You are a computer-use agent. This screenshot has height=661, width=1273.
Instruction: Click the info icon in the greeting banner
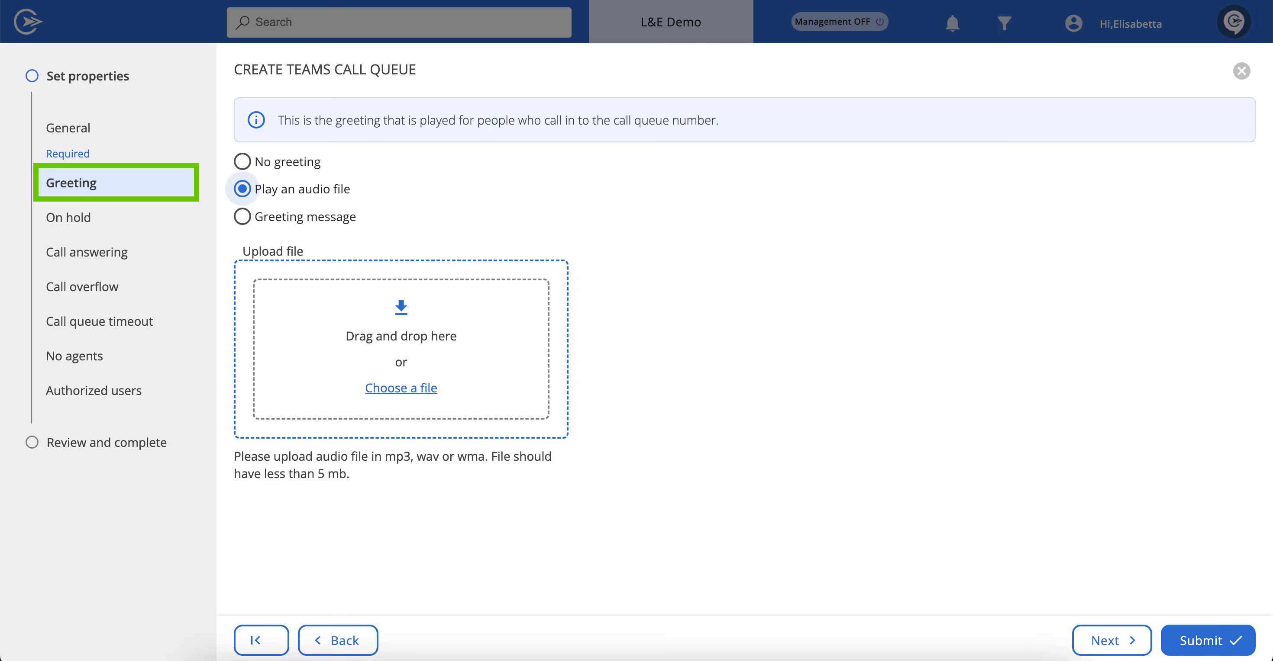click(x=255, y=119)
